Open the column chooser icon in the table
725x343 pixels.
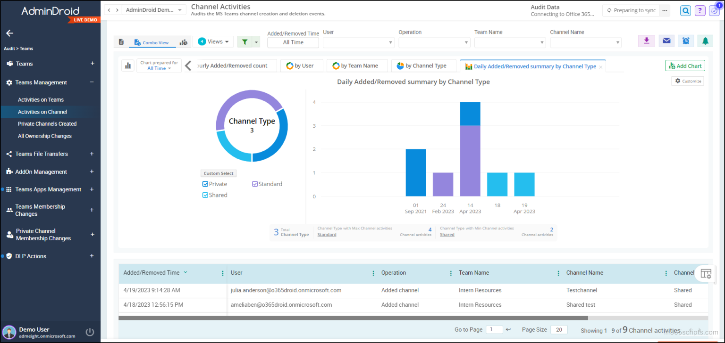(706, 274)
